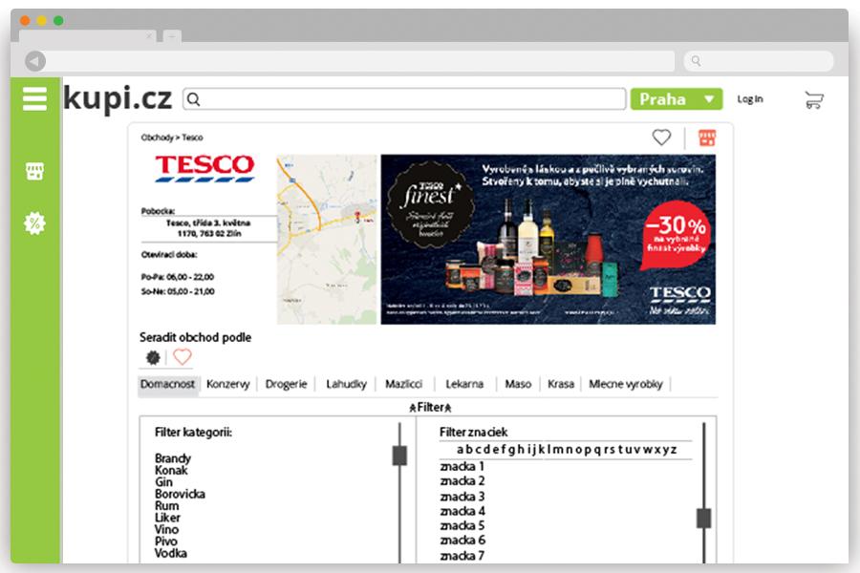Click the store icon in green sidebar
The image size is (860, 573).
pyautogui.click(x=34, y=172)
